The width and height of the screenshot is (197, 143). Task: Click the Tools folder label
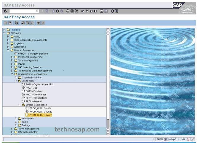pos(25,122)
